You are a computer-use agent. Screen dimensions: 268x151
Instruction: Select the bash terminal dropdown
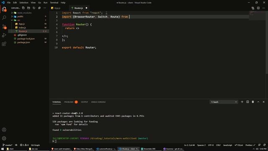point(224,102)
